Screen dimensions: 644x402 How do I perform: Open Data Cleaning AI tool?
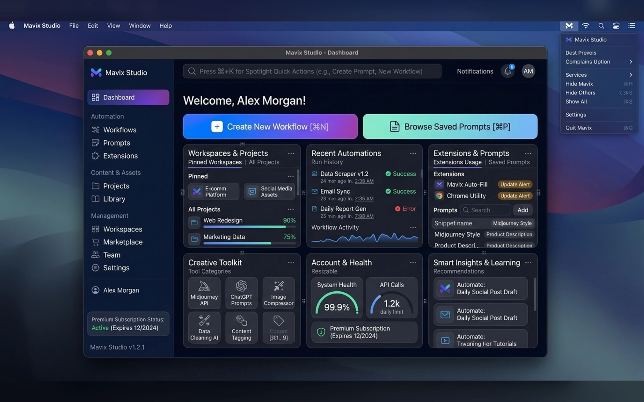[204, 327]
